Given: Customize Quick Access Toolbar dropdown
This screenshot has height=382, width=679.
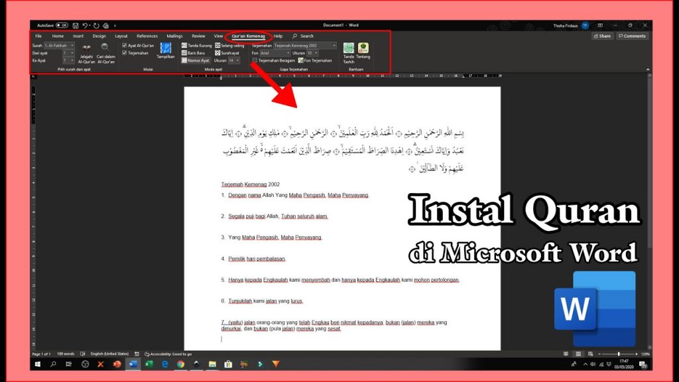Looking at the screenshot, I should [x=115, y=26].
